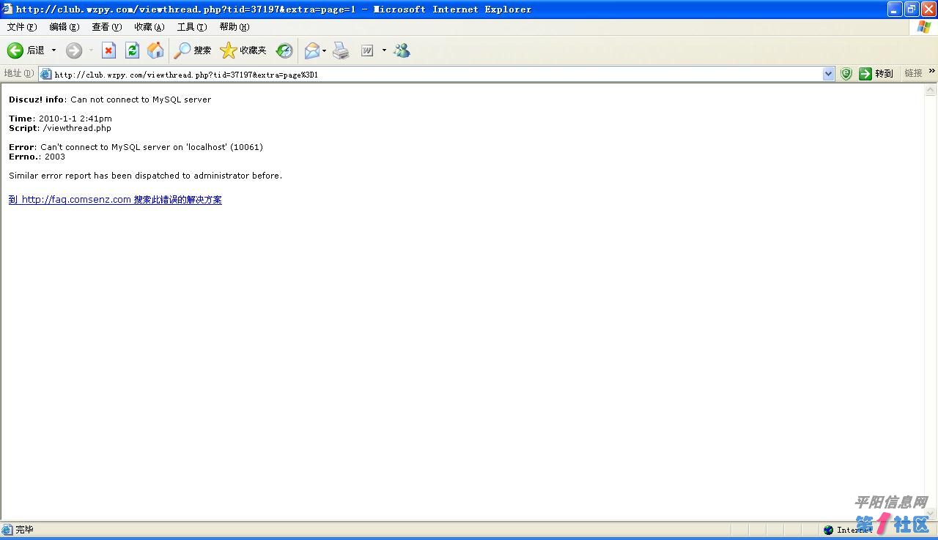Click the Mail envelope icon
The image size is (938, 540).
311,50
